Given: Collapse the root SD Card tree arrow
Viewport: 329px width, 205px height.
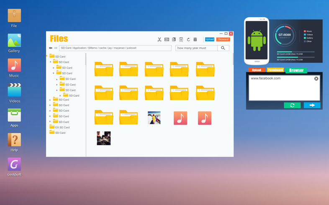Looking at the screenshot, I should tap(46, 56).
